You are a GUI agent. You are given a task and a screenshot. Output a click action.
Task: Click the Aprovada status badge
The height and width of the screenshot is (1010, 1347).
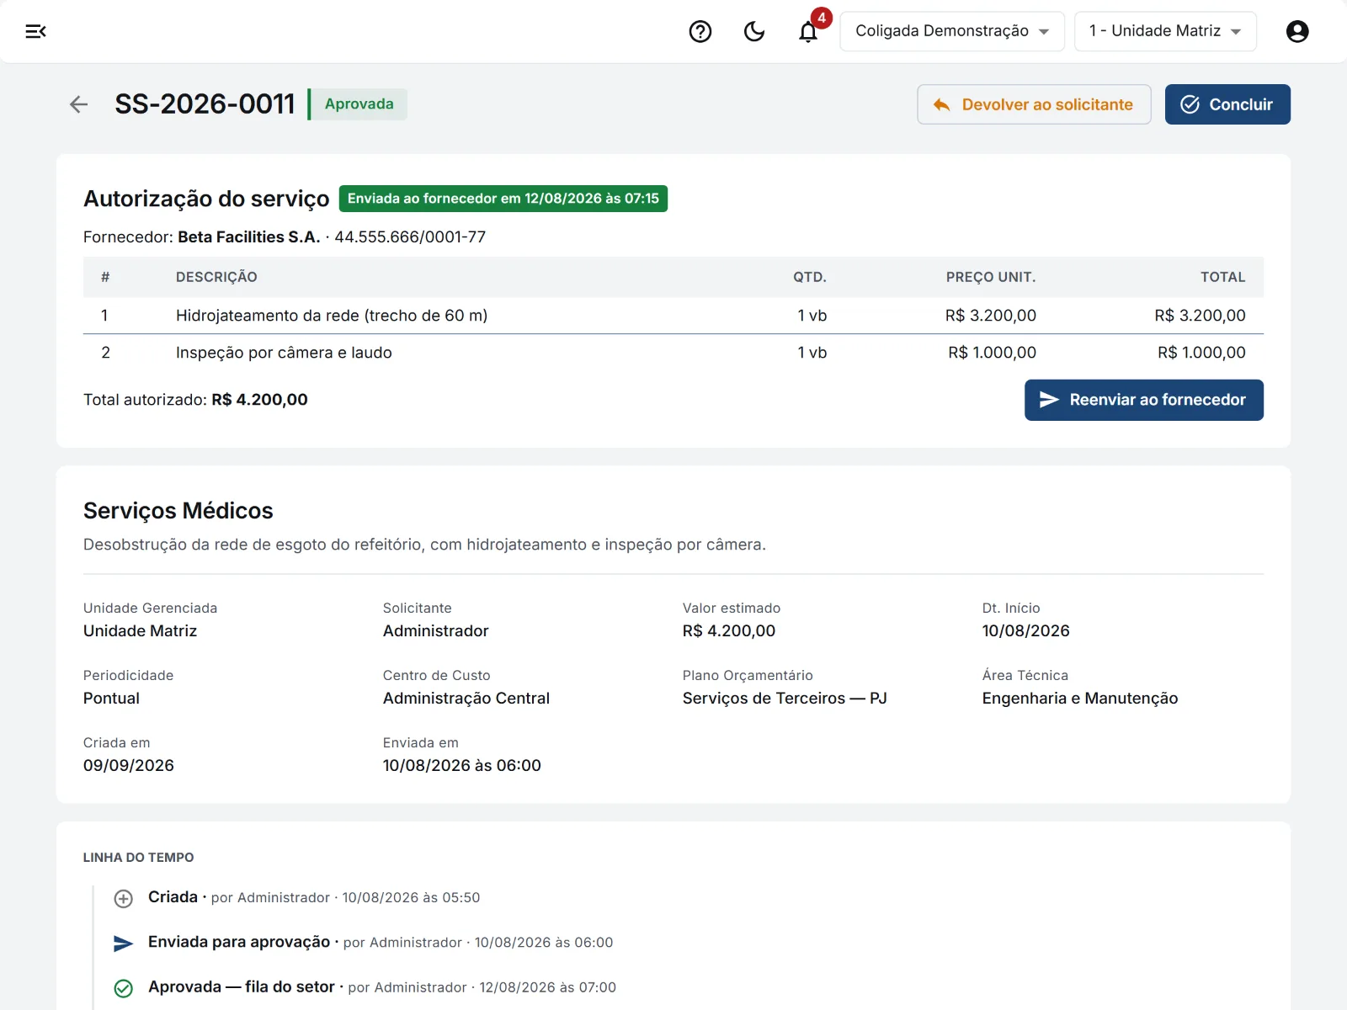pyautogui.click(x=359, y=104)
